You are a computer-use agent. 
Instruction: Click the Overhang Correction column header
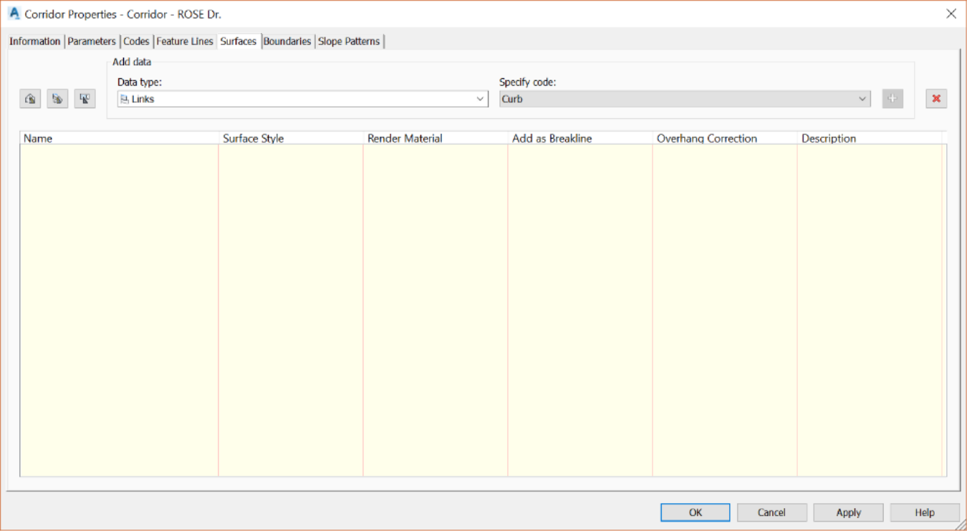725,138
